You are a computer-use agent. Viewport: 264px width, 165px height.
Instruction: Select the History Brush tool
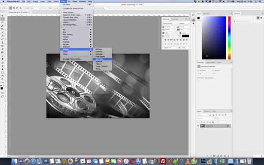click(x=3, y=46)
